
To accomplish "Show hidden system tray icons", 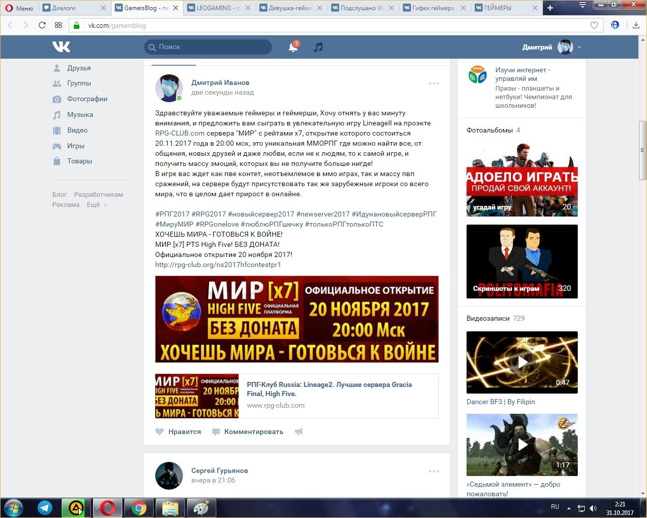I will (569, 508).
